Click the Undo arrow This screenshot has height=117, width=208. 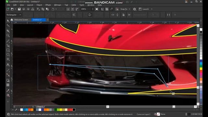coord(53,9)
